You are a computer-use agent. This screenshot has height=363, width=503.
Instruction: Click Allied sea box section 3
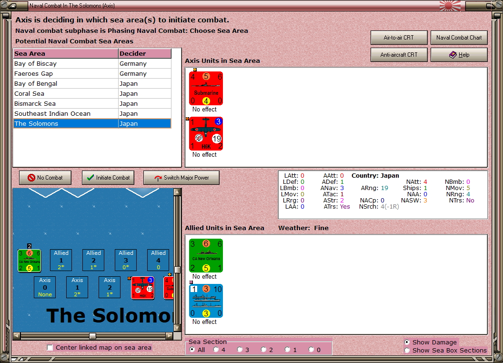pyautogui.click(x=126, y=260)
